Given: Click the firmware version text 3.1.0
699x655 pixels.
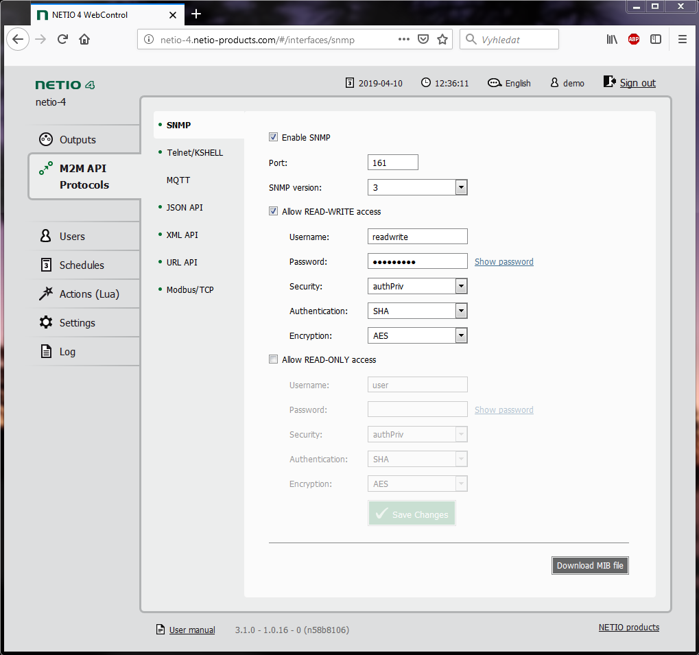Looking at the screenshot, I should click(x=292, y=630).
